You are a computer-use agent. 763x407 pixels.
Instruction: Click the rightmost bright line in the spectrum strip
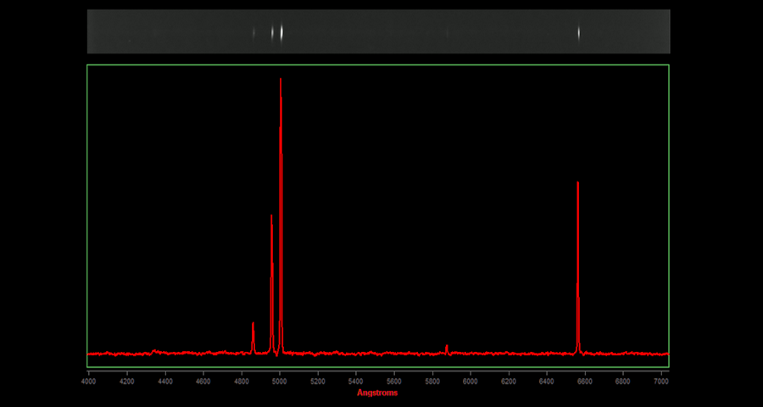point(579,33)
